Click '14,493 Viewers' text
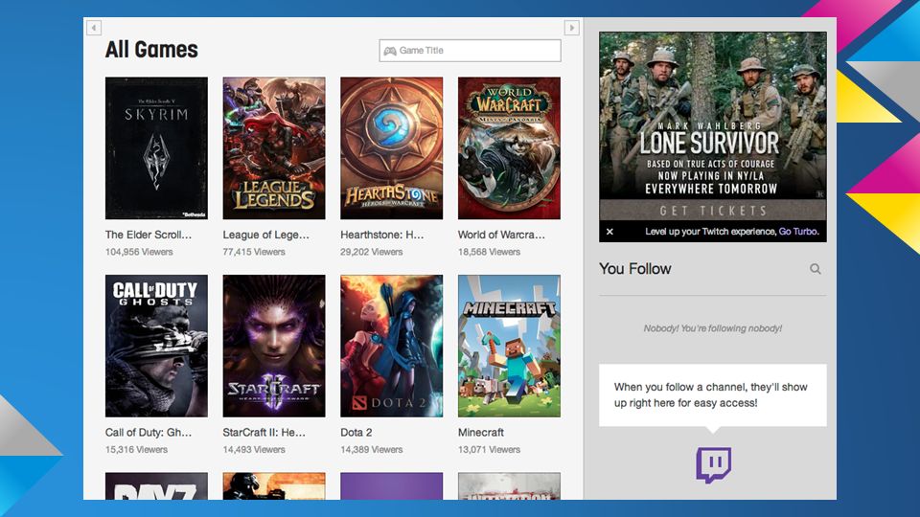920x517 pixels. coord(254,450)
